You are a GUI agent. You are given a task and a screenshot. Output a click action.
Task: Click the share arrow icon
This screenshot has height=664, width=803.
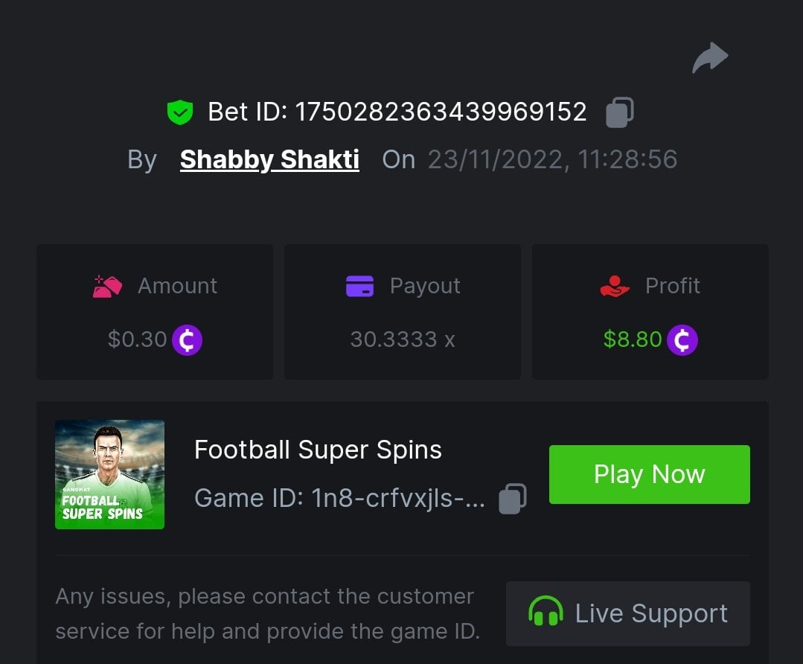pos(710,58)
